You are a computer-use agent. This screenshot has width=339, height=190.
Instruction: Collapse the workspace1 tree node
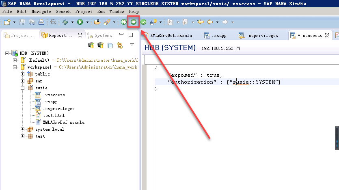click(x=15, y=67)
